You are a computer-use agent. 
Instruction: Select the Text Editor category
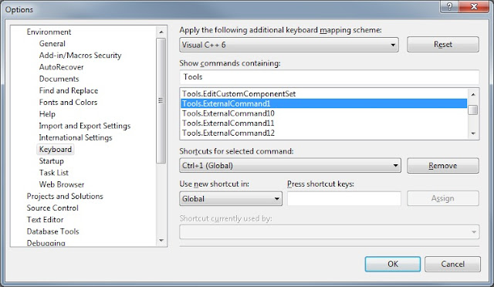[x=45, y=220]
